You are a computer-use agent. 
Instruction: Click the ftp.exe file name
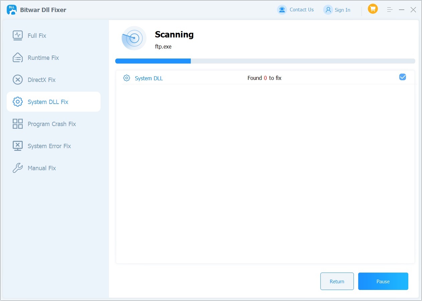[163, 46]
